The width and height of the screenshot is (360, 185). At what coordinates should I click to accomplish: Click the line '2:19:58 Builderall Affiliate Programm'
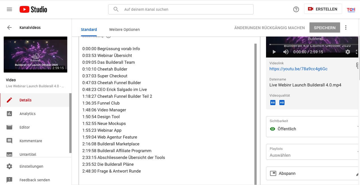(x=117, y=151)
